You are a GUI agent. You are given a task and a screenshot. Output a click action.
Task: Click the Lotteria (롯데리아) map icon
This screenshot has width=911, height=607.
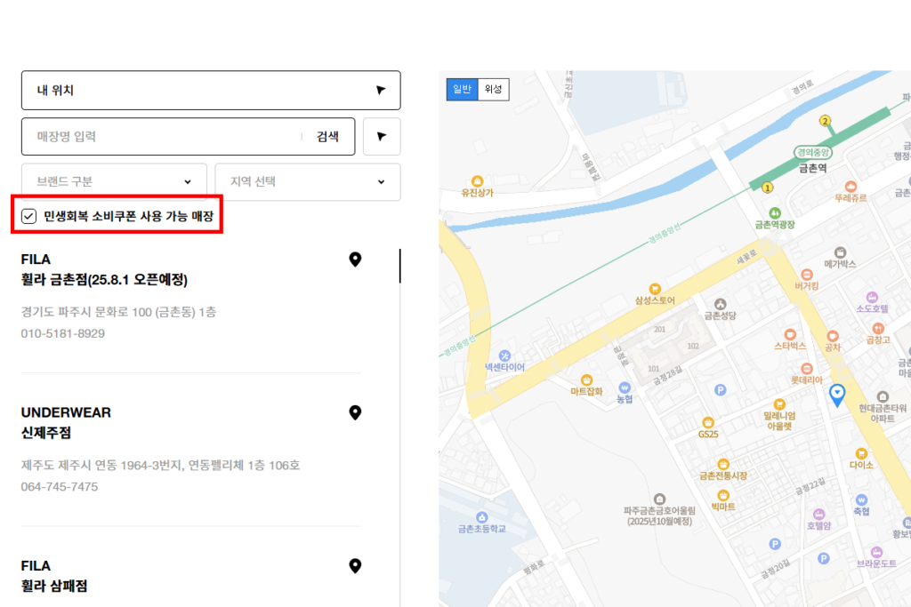[x=805, y=369]
